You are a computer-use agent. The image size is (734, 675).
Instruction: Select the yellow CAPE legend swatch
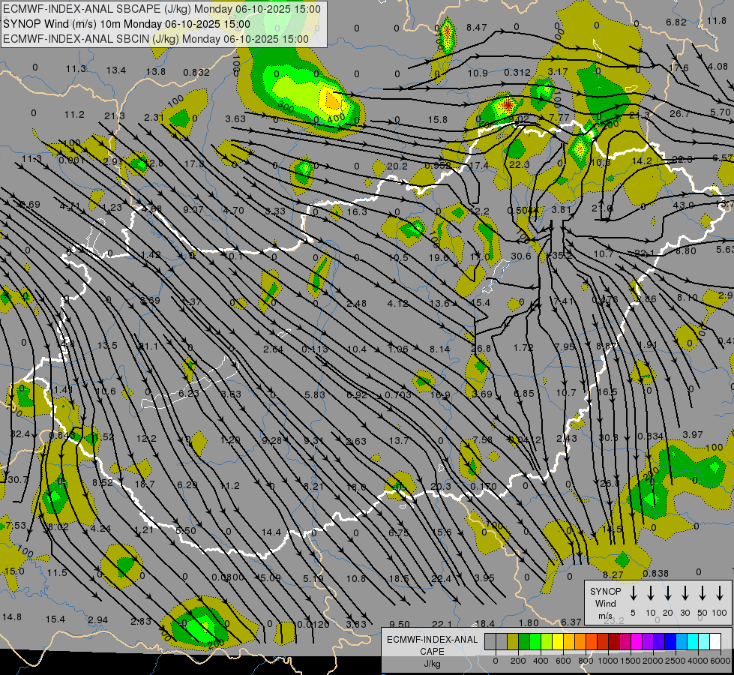tap(559, 642)
